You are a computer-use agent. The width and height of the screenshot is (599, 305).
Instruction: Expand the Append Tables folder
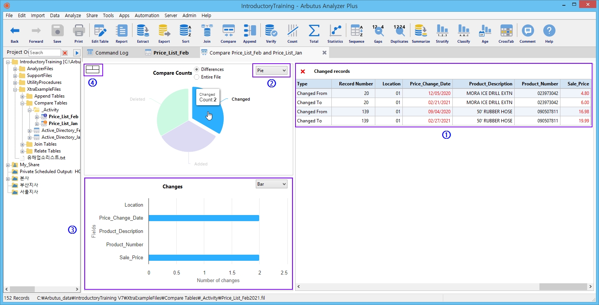[x=23, y=96]
